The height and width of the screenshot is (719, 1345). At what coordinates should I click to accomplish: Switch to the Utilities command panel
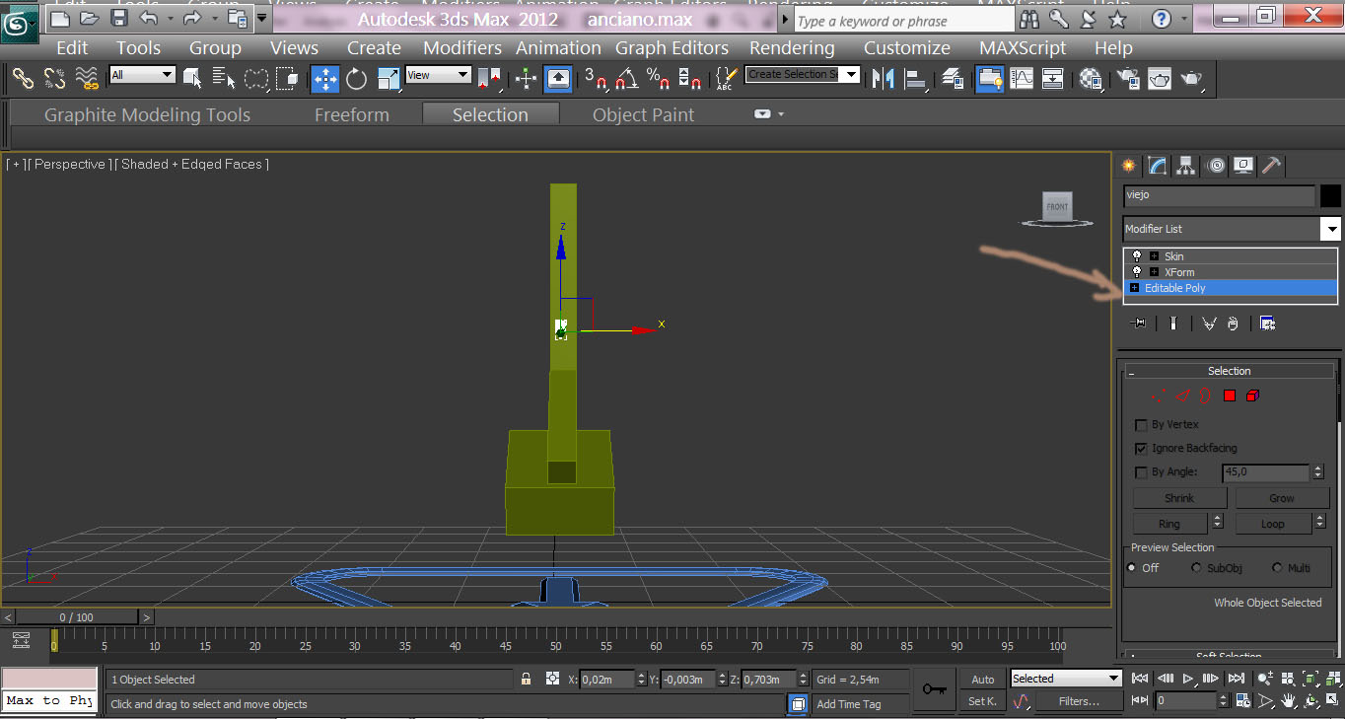1272,165
